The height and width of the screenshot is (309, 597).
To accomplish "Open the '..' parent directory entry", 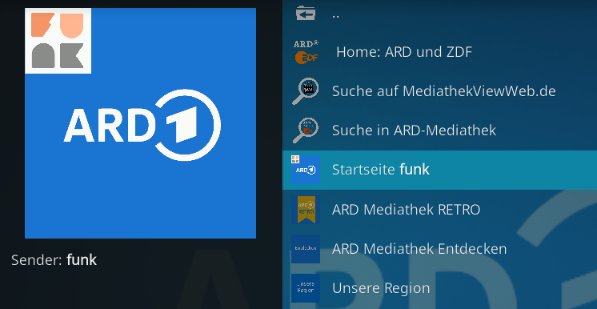I will 440,14.
